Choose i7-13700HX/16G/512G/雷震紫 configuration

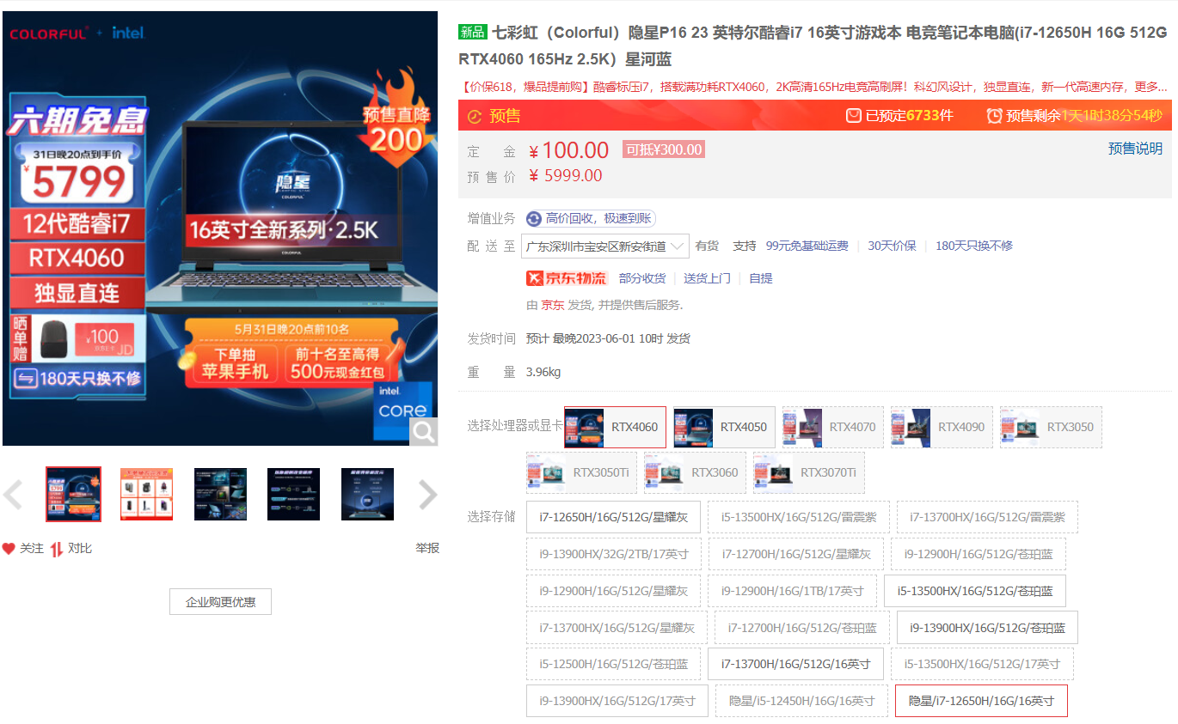point(987,517)
